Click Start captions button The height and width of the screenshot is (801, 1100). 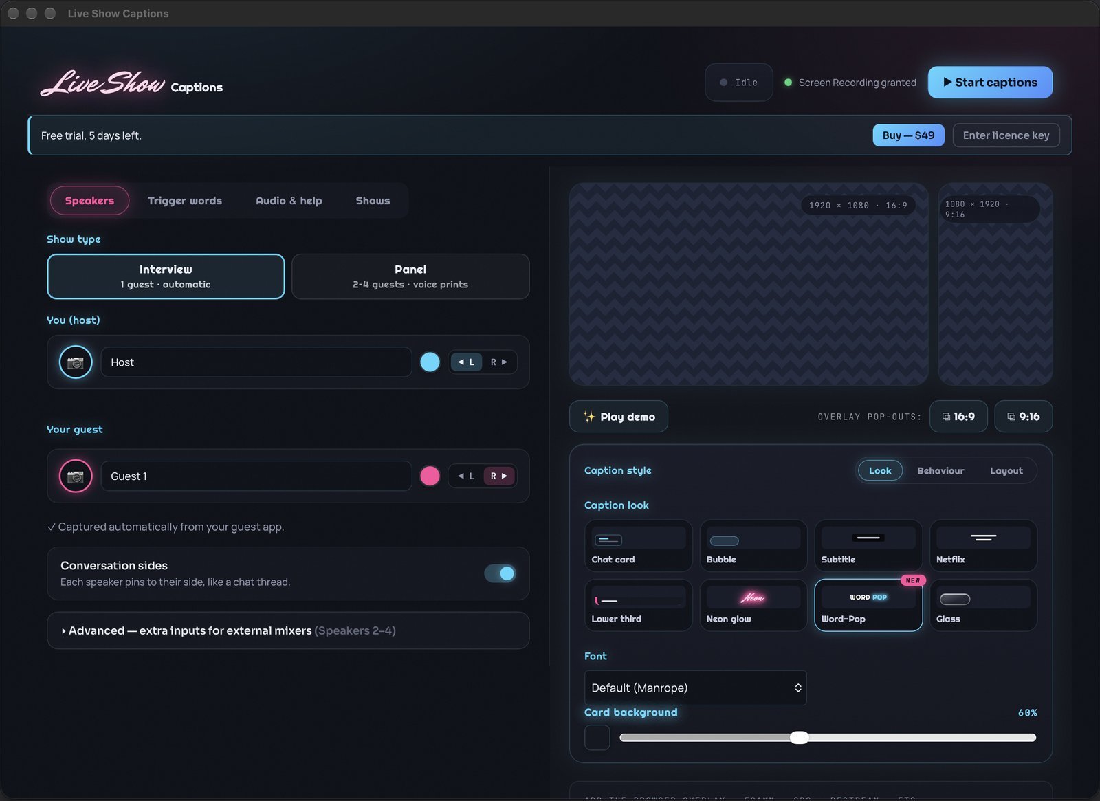[x=990, y=83]
